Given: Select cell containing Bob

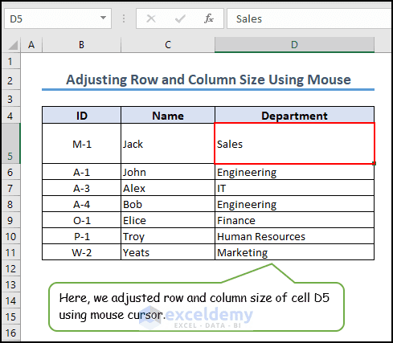Looking at the screenshot, I should click(x=168, y=204).
